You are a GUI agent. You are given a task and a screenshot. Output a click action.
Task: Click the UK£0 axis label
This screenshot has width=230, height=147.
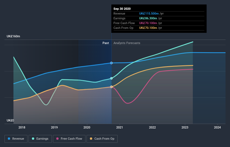click(10, 120)
